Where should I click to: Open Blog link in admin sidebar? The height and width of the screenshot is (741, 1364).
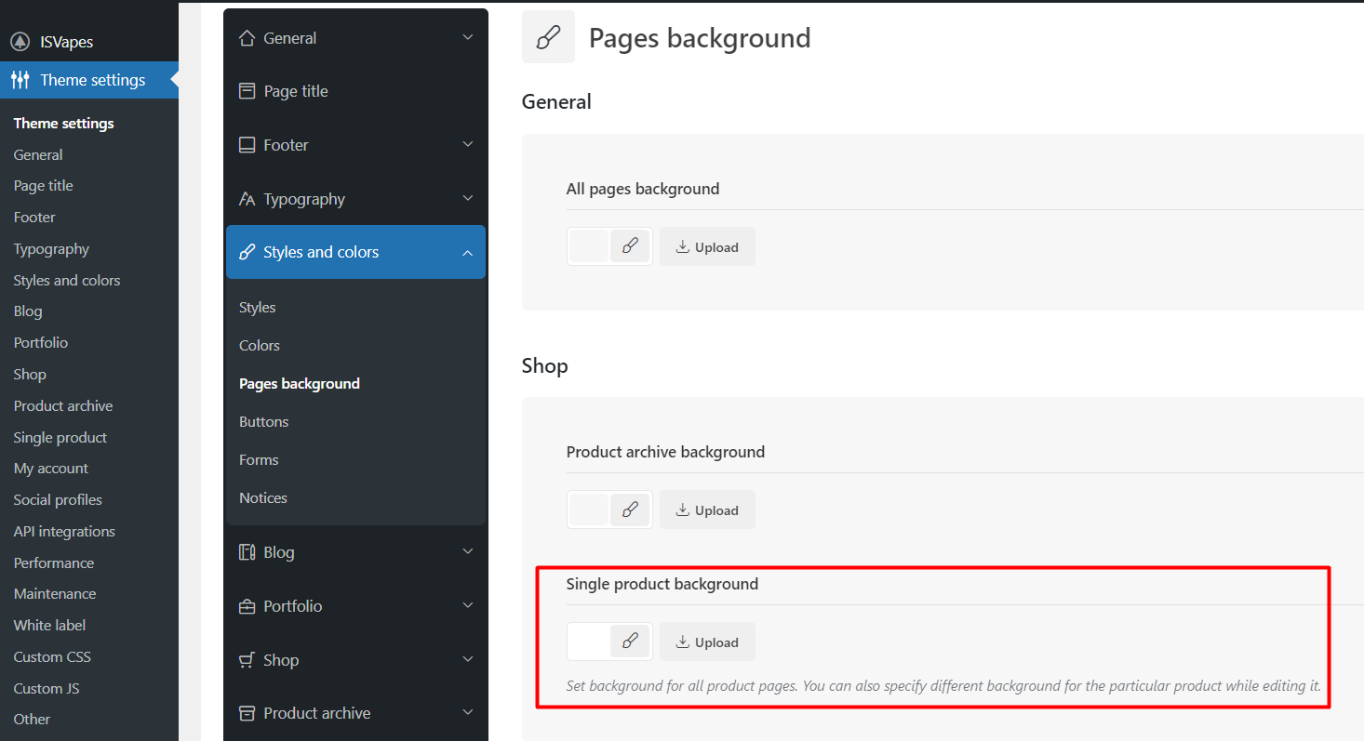28,311
